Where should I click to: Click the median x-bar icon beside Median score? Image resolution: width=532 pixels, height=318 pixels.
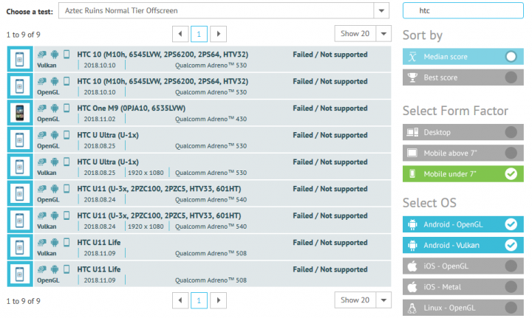(x=412, y=57)
